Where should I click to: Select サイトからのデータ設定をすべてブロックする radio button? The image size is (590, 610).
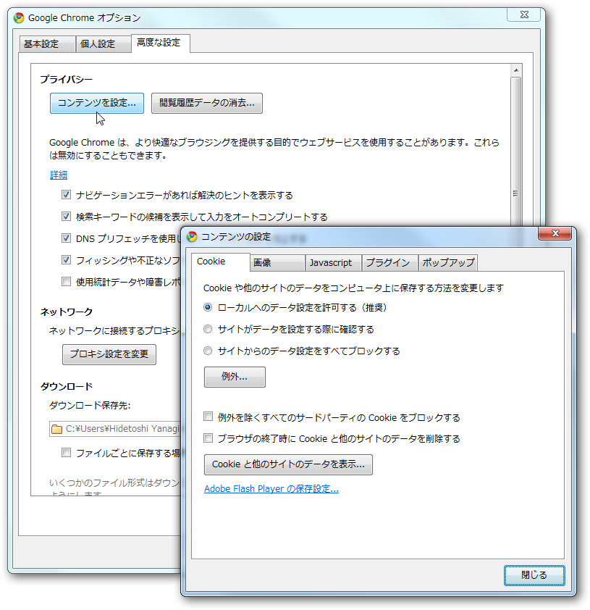208,350
